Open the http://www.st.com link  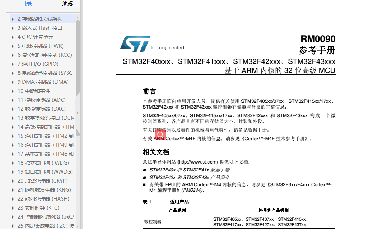pos(198,162)
